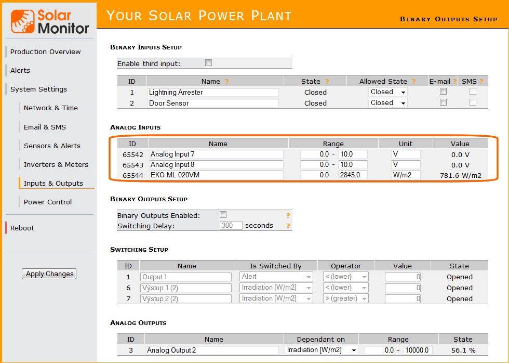Enable the third input checkbox
The image size is (509, 363).
click(209, 63)
